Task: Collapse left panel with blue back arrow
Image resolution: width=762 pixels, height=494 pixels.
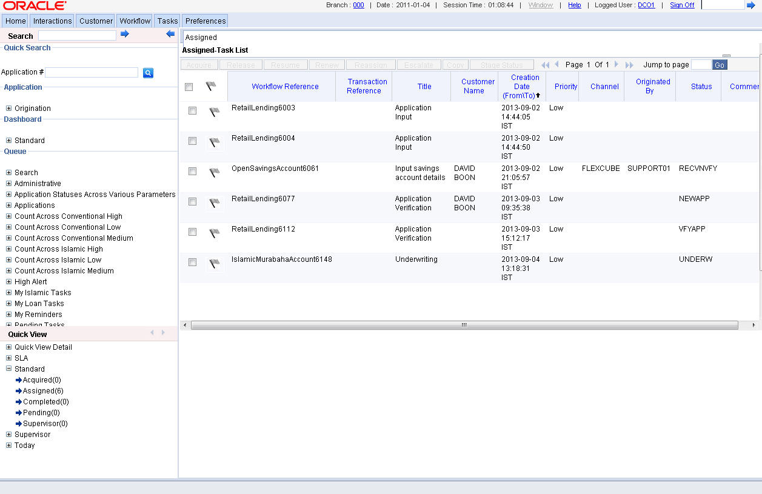Action: [x=170, y=35]
